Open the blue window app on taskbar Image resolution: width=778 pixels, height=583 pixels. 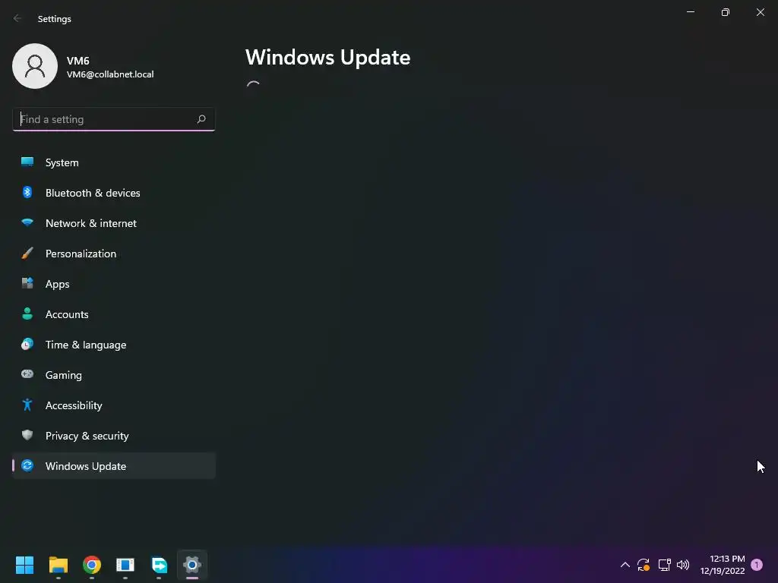click(x=125, y=565)
